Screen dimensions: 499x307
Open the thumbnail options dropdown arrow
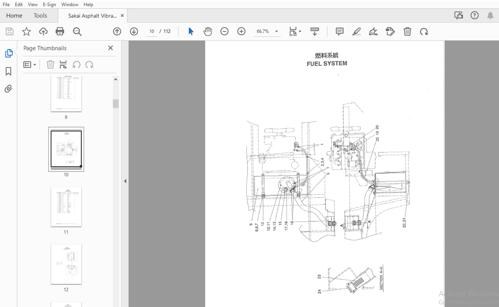[35, 64]
